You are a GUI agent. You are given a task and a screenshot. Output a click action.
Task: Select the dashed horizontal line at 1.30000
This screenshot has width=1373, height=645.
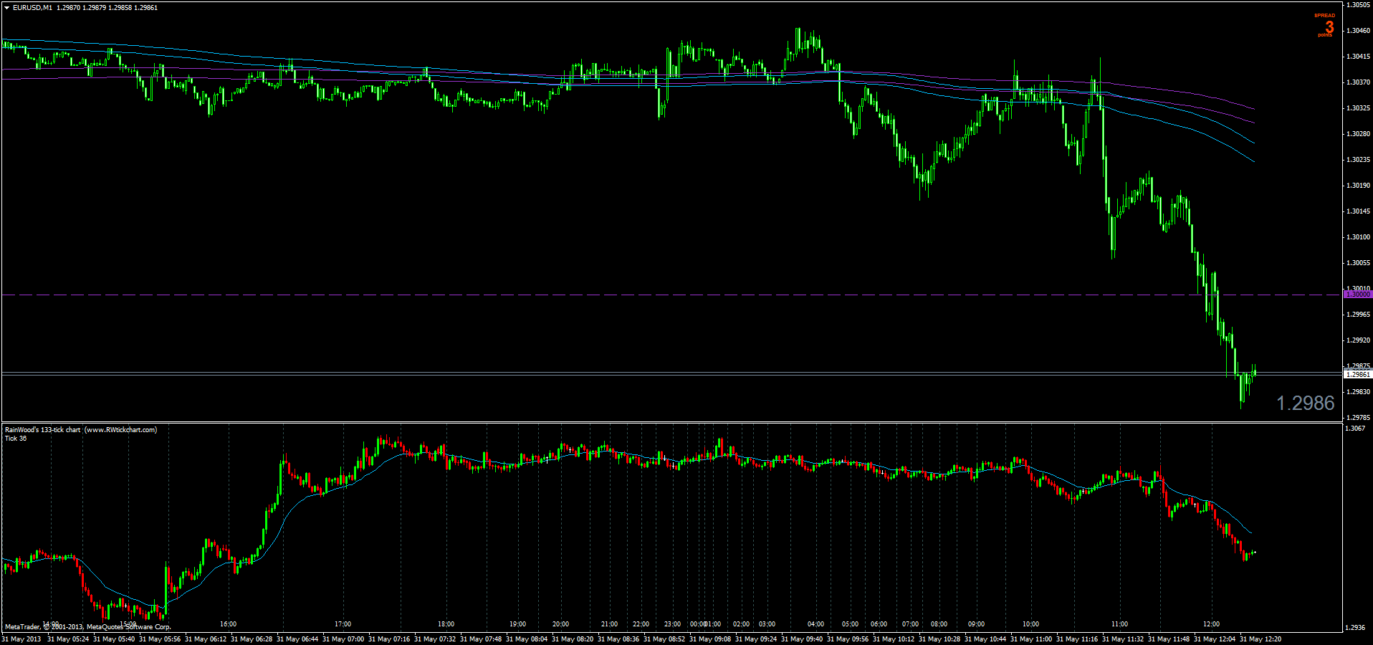pos(671,295)
